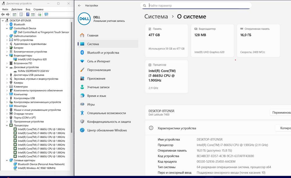Click the Dell logo account picture
The image size is (291, 178).
tap(84, 19)
